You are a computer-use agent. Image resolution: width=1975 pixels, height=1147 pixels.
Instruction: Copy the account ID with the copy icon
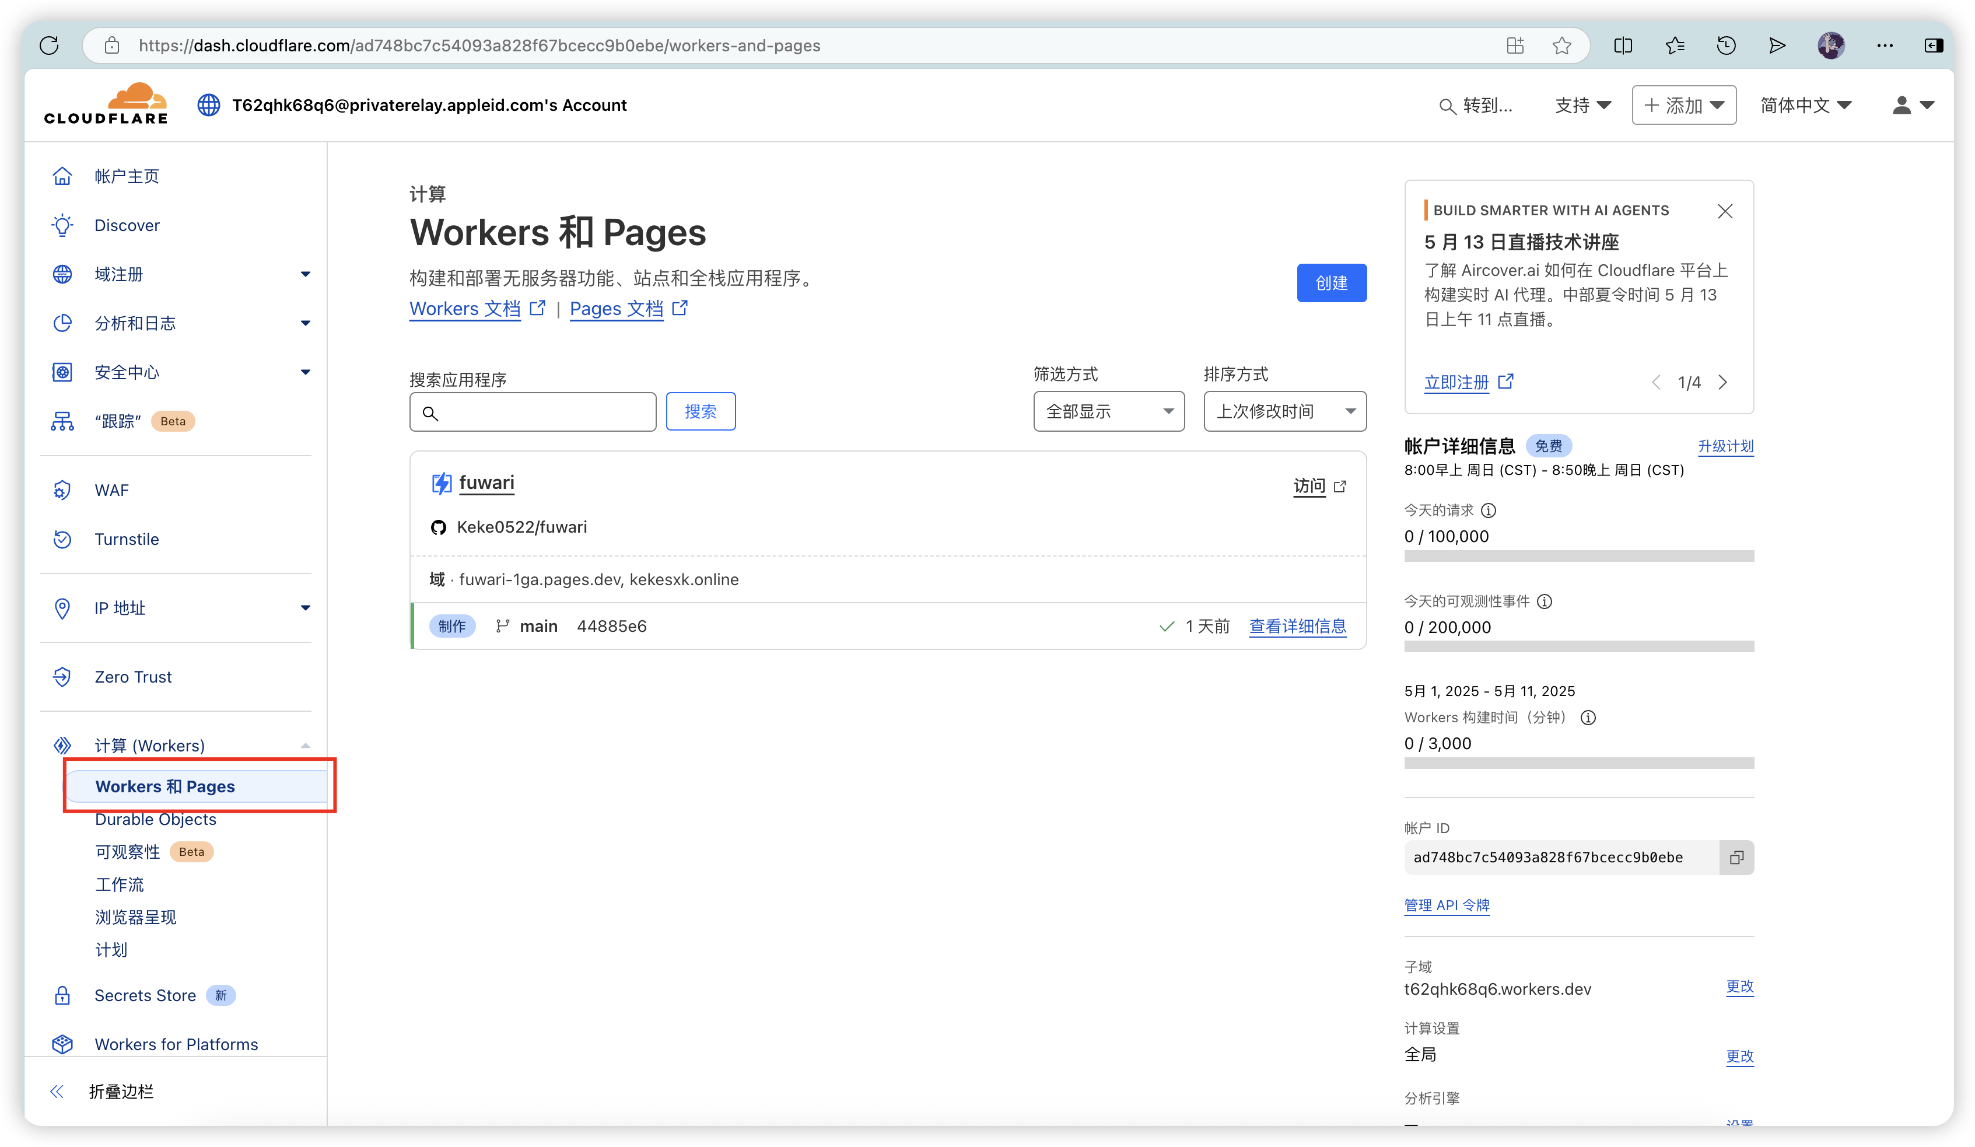pos(1736,857)
